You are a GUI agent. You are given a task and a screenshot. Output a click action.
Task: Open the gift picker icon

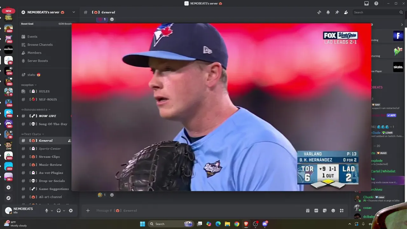pos(308,211)
